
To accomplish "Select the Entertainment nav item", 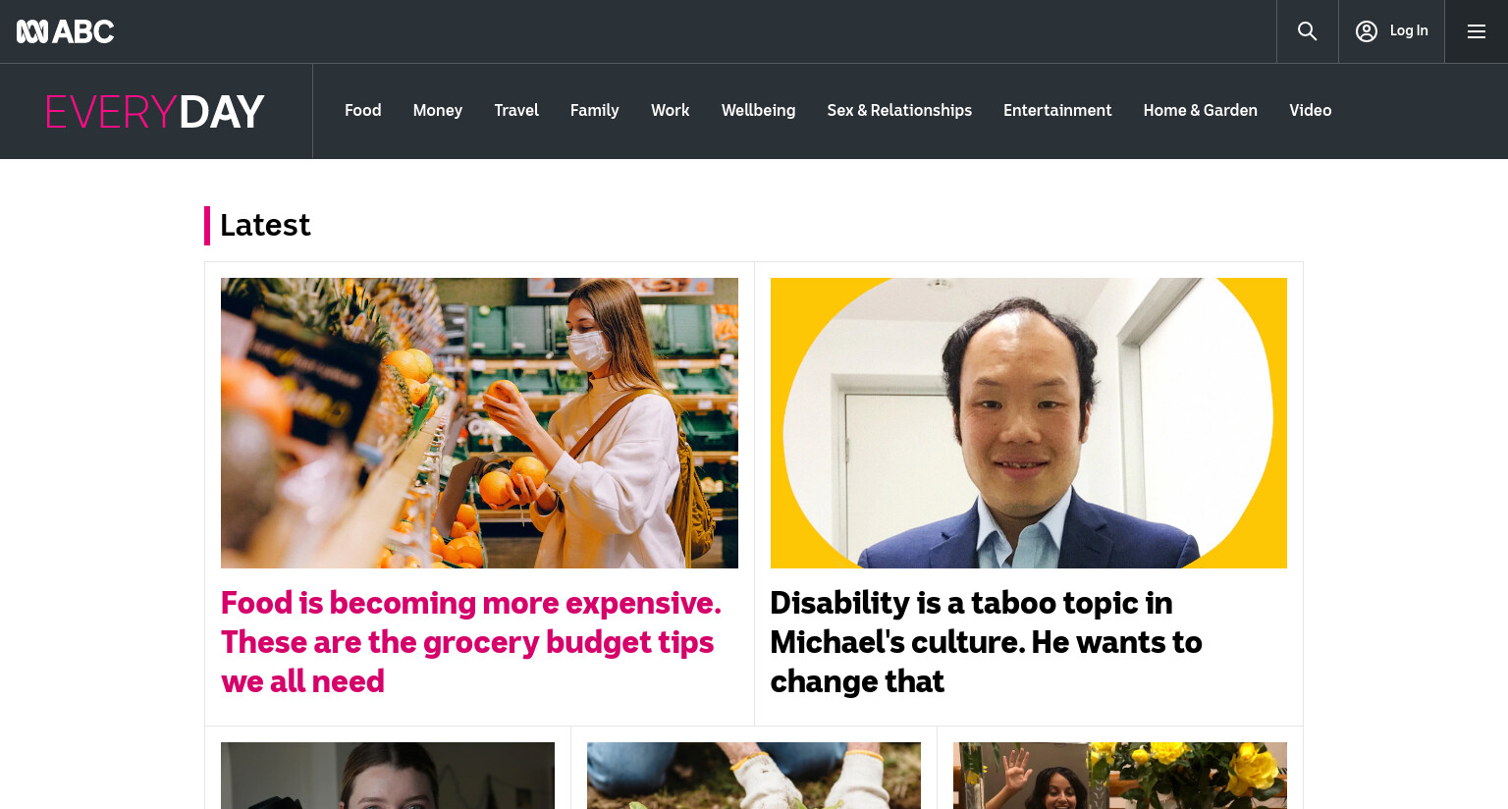I will [x=1057, y=111].
